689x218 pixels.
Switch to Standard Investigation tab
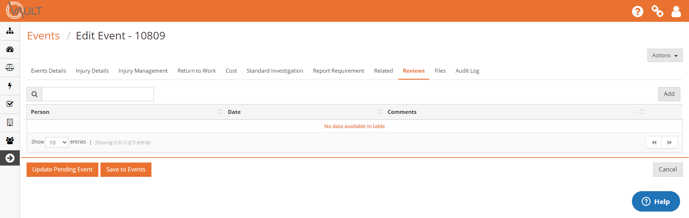[x=275, y=71]
